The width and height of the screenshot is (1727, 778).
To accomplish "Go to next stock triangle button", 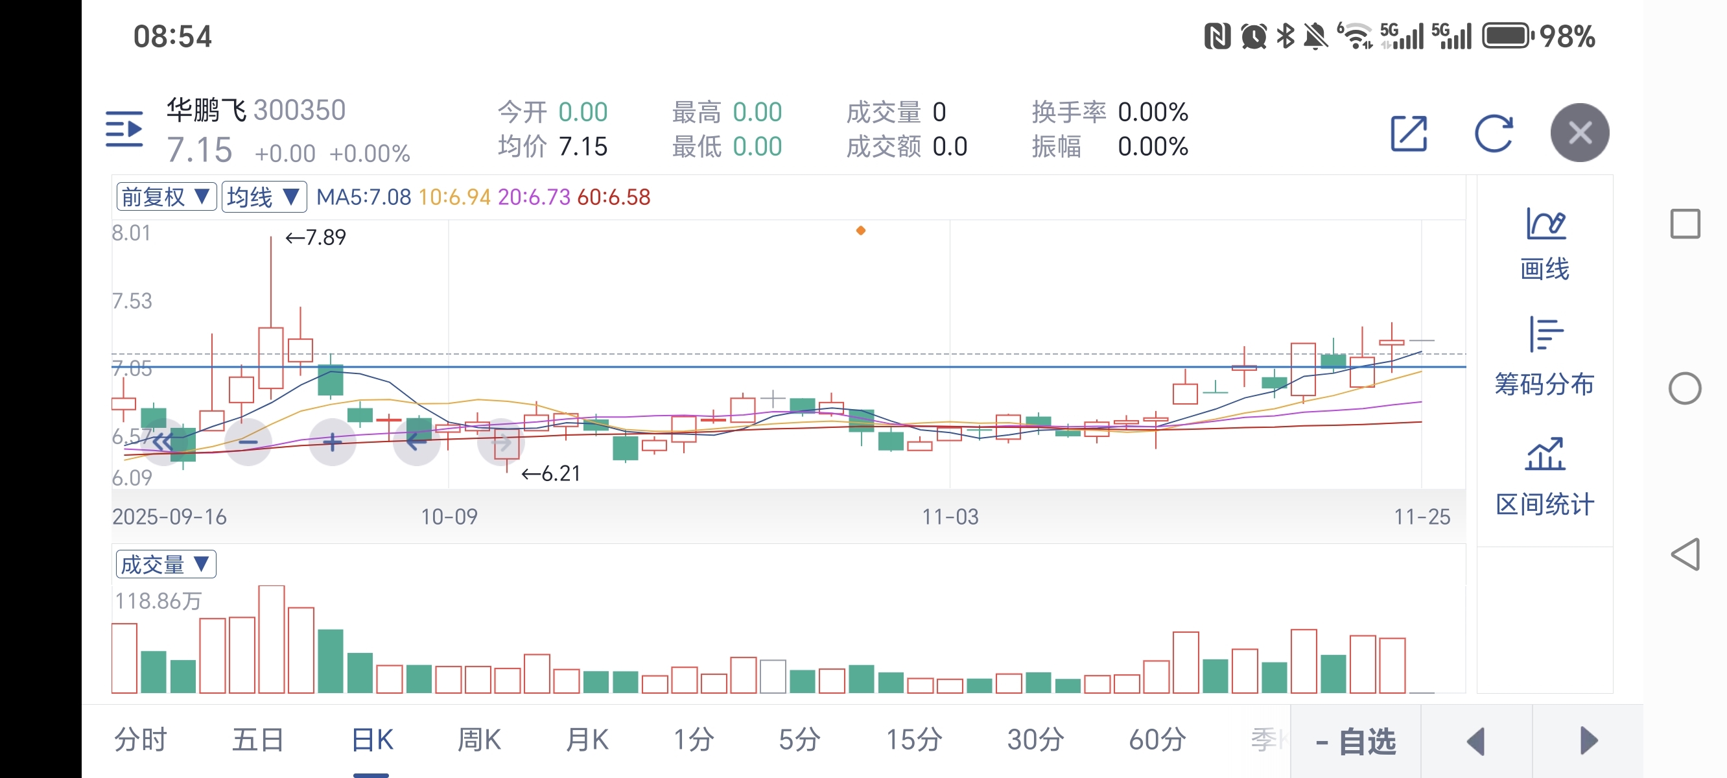I will (x=1588, y=742).
